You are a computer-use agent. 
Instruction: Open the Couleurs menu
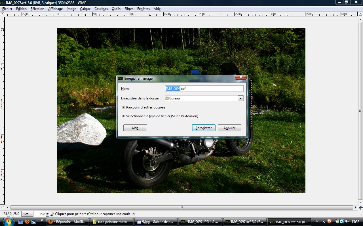point(101,9)
